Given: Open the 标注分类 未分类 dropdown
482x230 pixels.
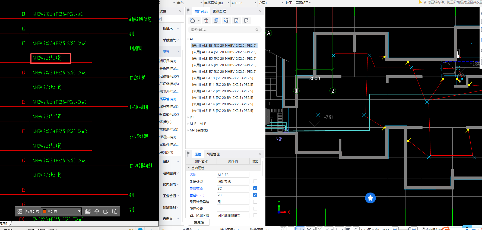Looking at the screenshot, I should (79, 211).
